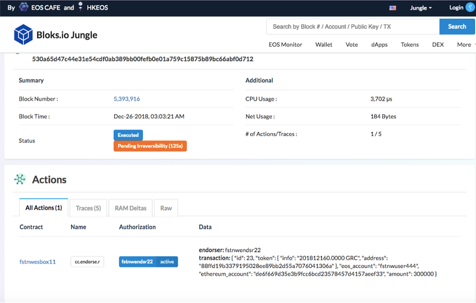Click the Actions network icon
This screenshot has width=476, height=303.
(20, 179)
